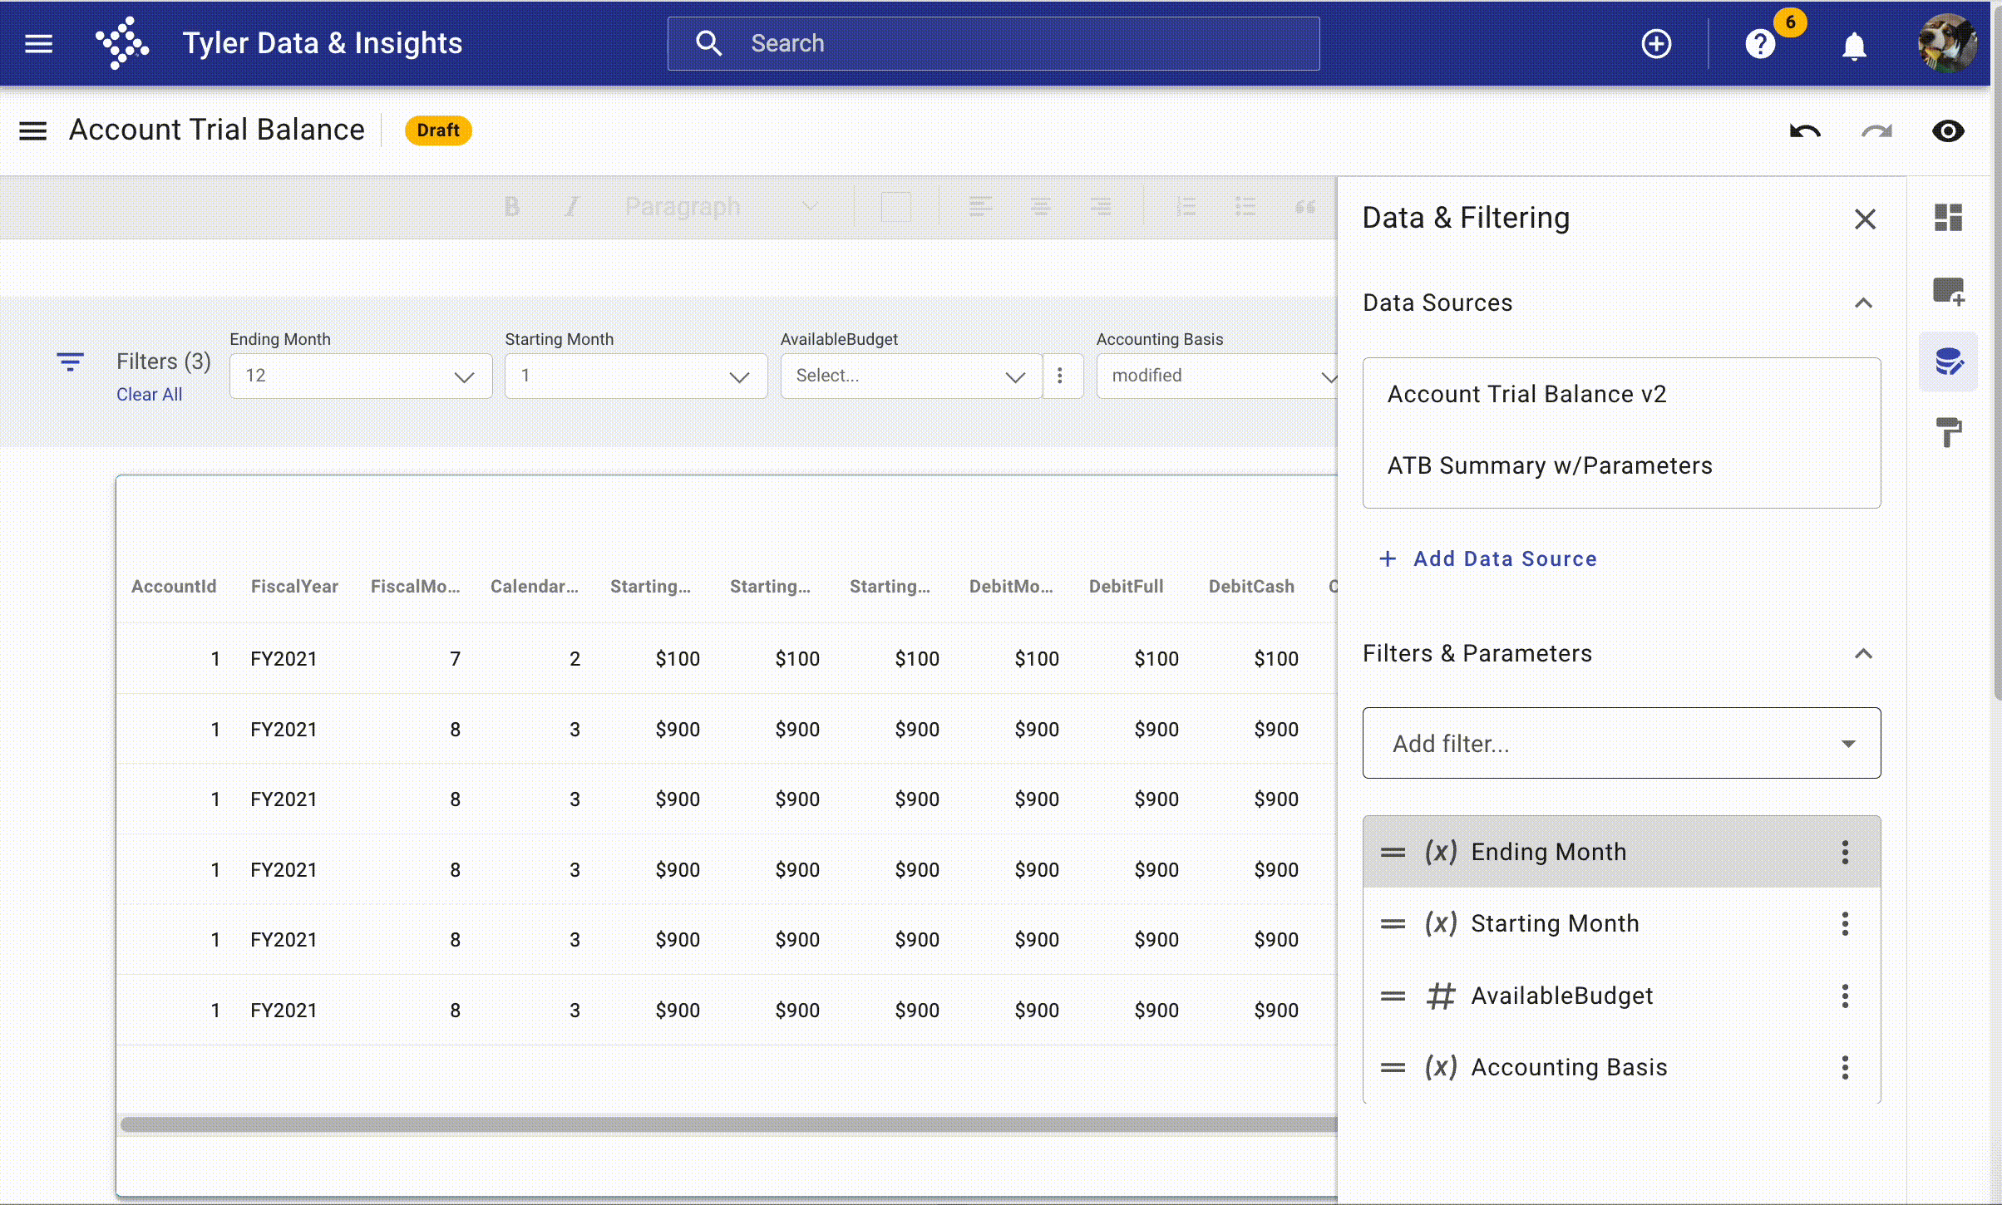Align text center
This screenshot has height=1205, width=2002.
pos(1040,207)
